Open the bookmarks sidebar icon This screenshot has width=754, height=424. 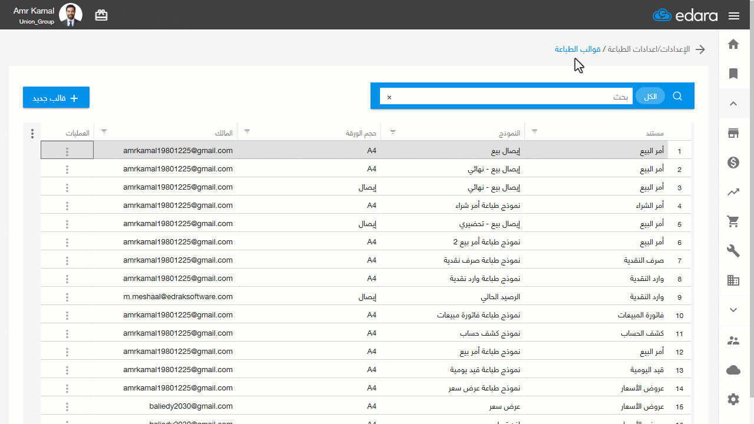[x=733, y=74]
